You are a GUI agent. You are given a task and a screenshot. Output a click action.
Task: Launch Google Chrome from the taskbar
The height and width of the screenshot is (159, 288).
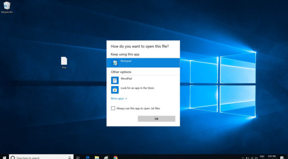(x=115, y=157)
